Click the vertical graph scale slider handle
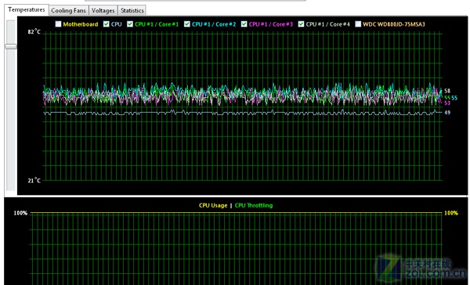Screen dimensions: 470x285 click(11, 46)
